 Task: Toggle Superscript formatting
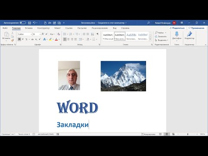(39, 39)
